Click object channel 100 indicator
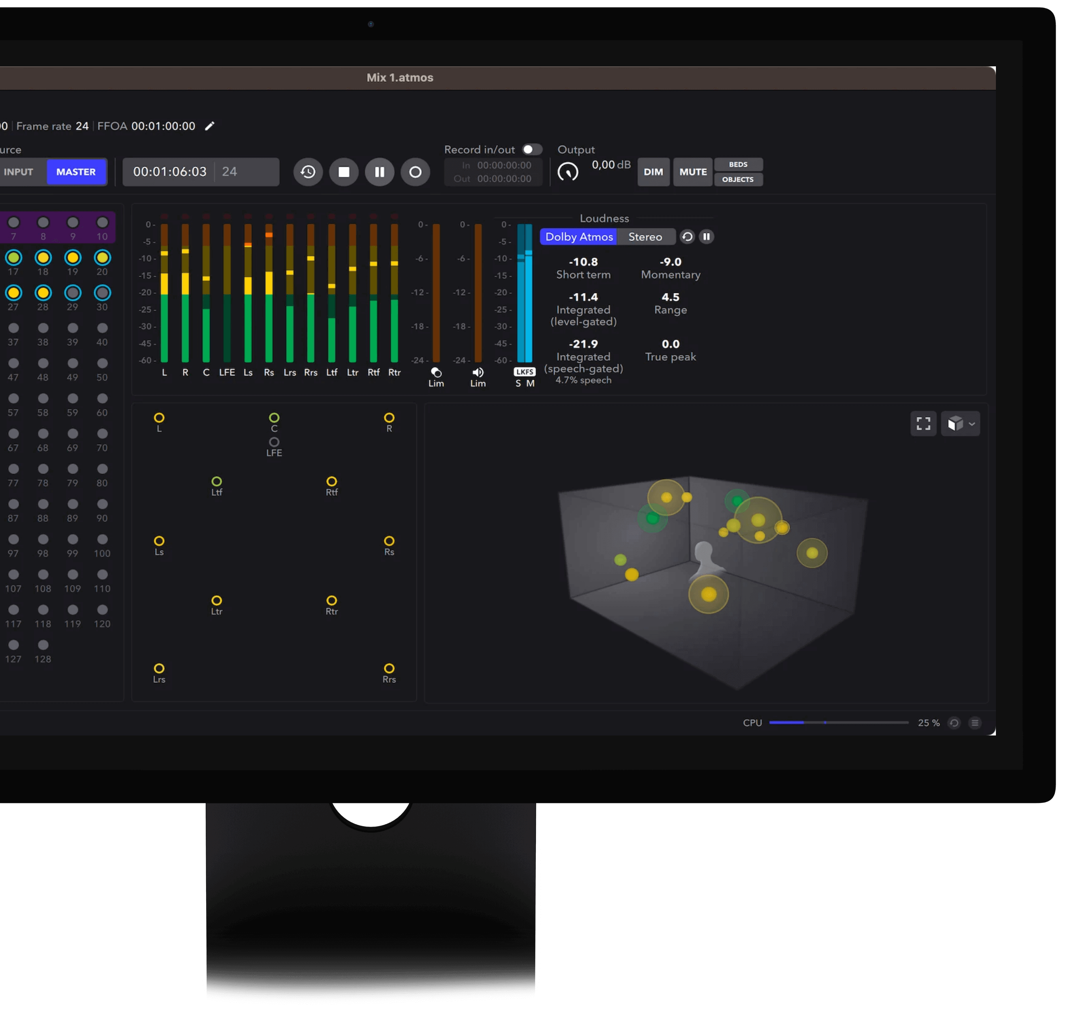The height and width of the screenshot is (1028, 1067). pyautogui.click(x=102, y=539)
